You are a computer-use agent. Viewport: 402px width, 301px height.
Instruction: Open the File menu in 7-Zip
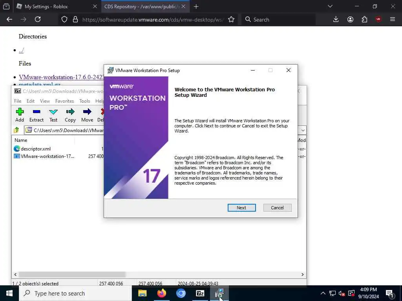[18, 101]
